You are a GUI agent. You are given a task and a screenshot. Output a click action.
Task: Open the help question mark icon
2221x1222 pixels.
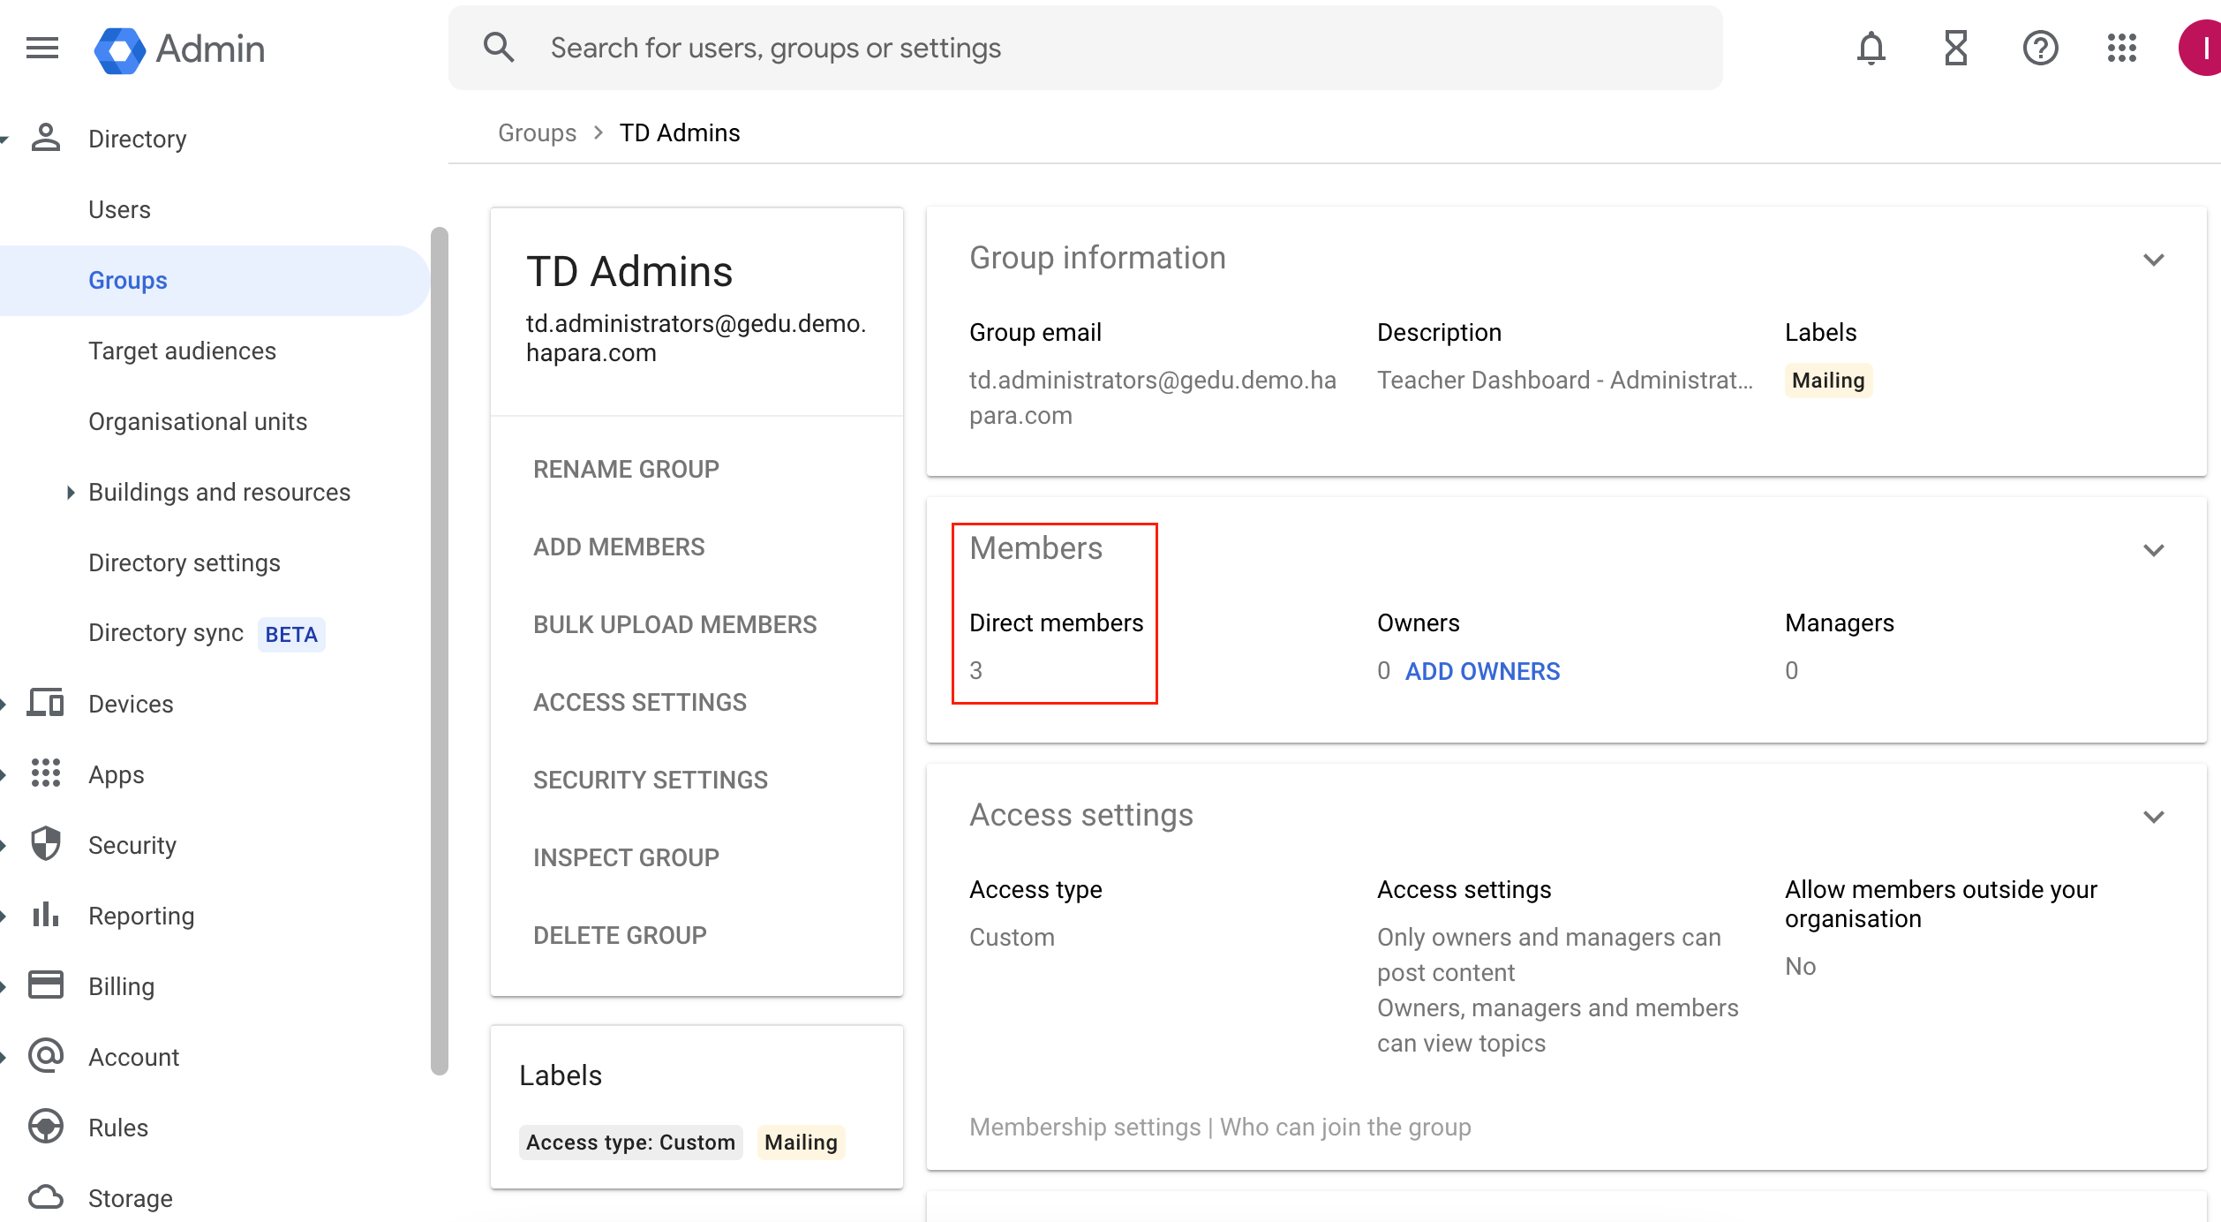point(2040,48)
